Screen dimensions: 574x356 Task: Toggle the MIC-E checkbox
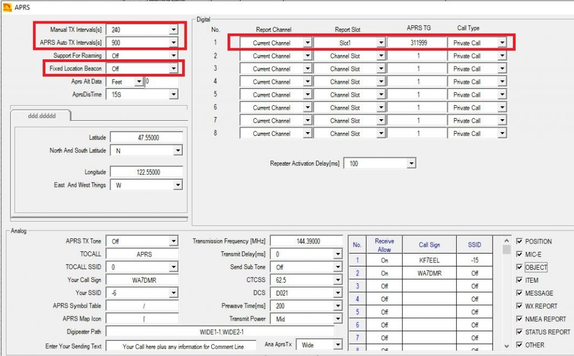(x=519, y=254)
